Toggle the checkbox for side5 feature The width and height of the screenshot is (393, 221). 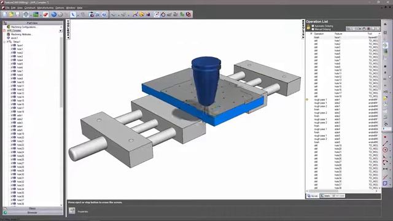point(12,130)
